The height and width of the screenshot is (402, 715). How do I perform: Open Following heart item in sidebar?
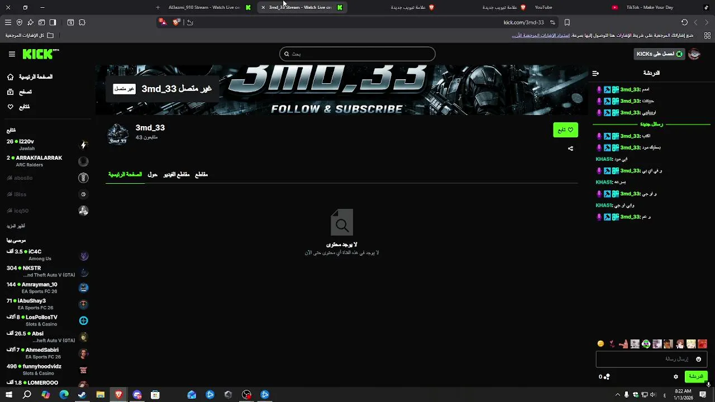tap(18, 107)
